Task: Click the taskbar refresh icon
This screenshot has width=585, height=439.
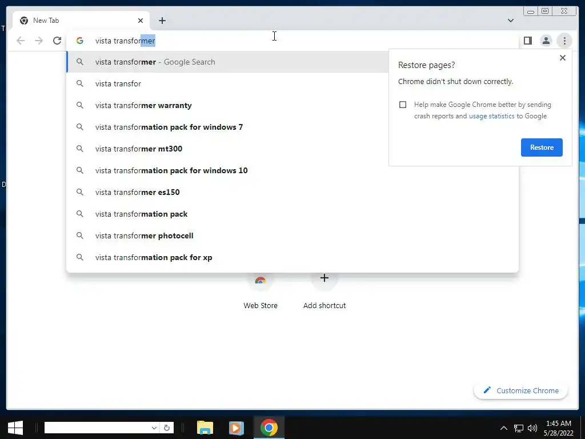Action: tap(167, 428)
